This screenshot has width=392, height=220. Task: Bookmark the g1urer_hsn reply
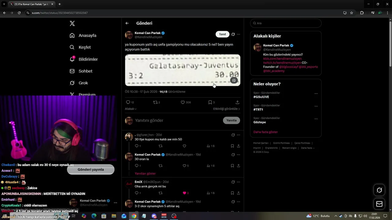coord(232,146)
